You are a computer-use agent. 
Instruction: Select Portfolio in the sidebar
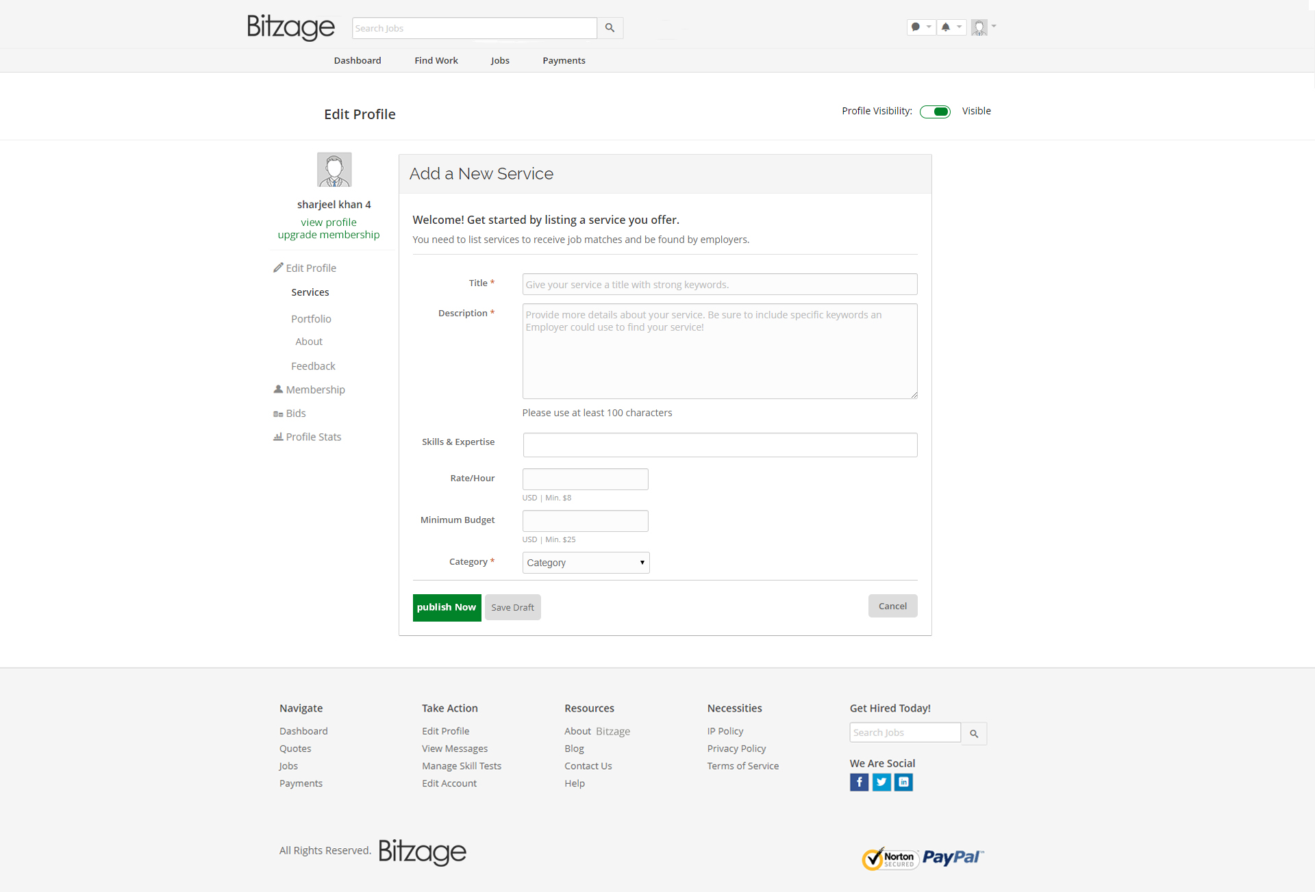click(x=311, y=319)
